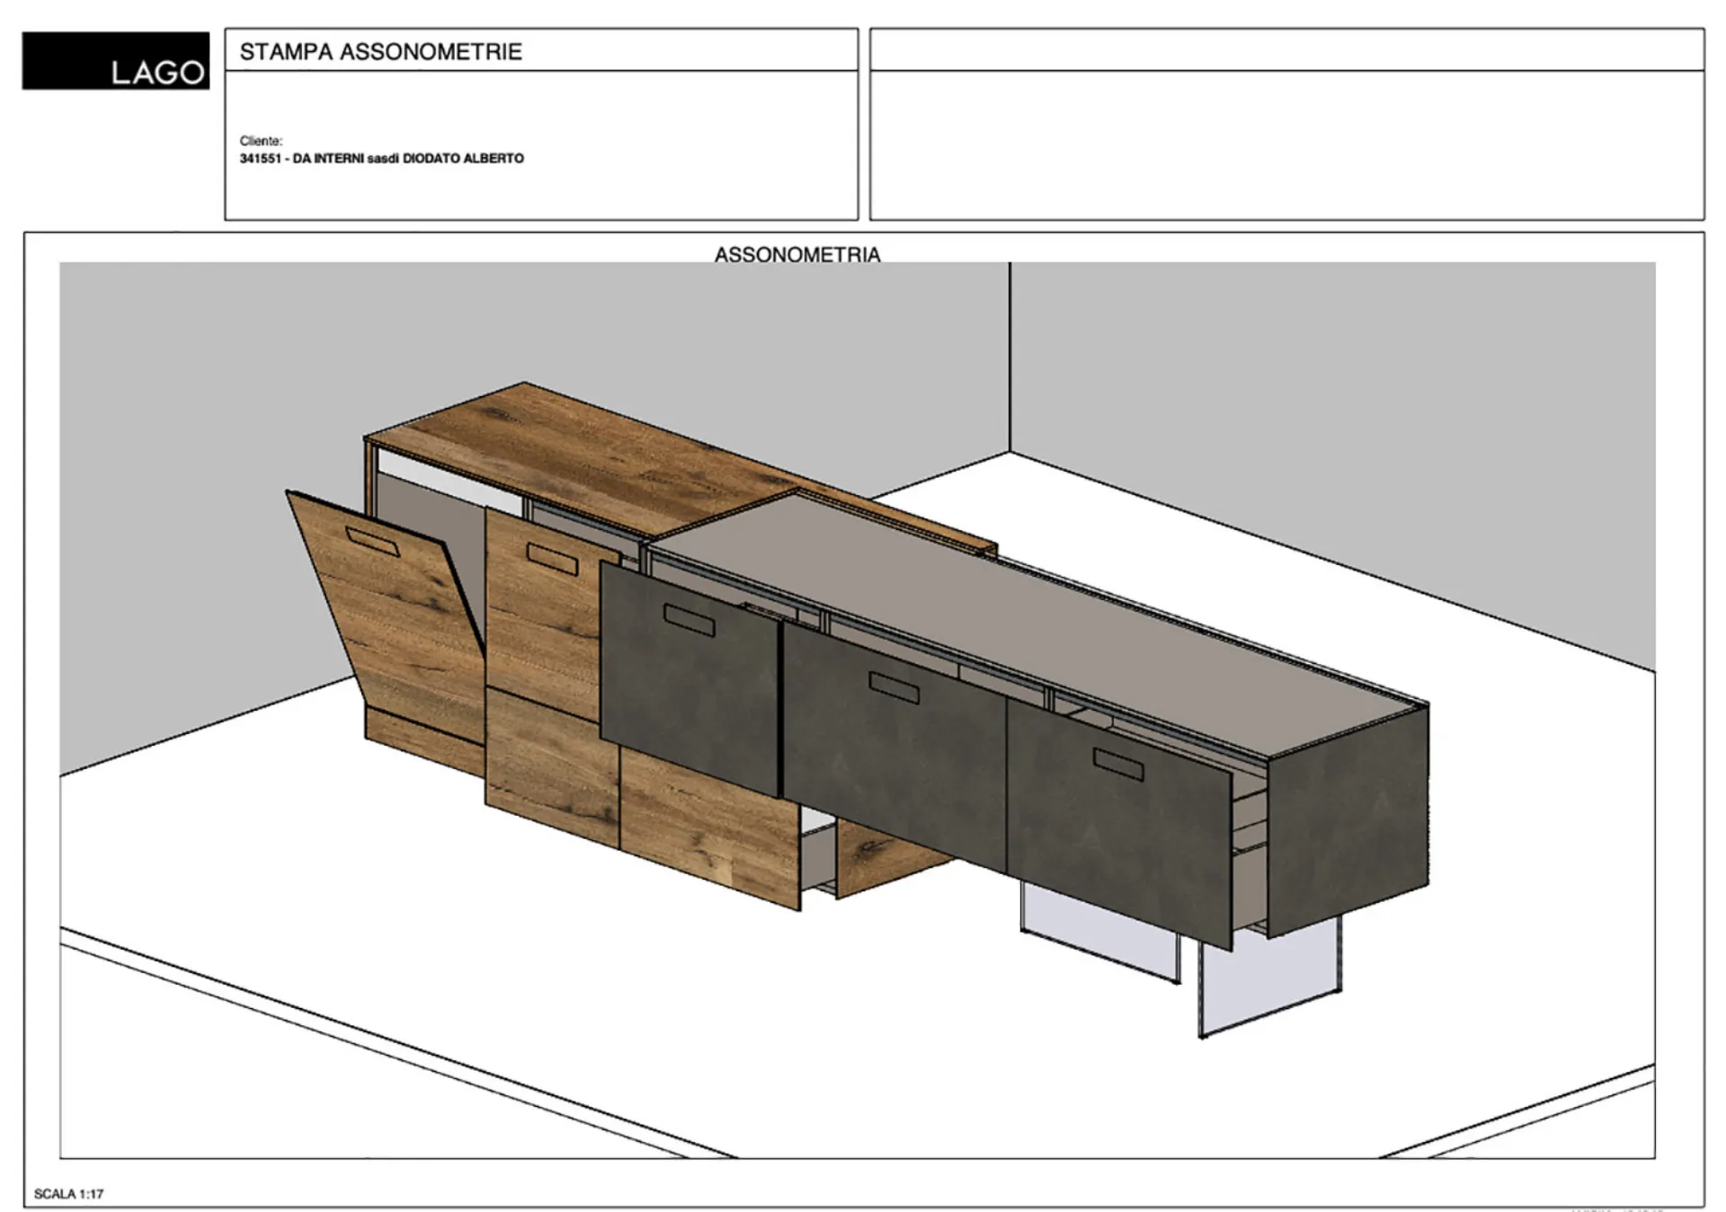Click handle on middle dark grey drawer front
This screenshot has width=1726, height=1212.
(x=894, y=687)
